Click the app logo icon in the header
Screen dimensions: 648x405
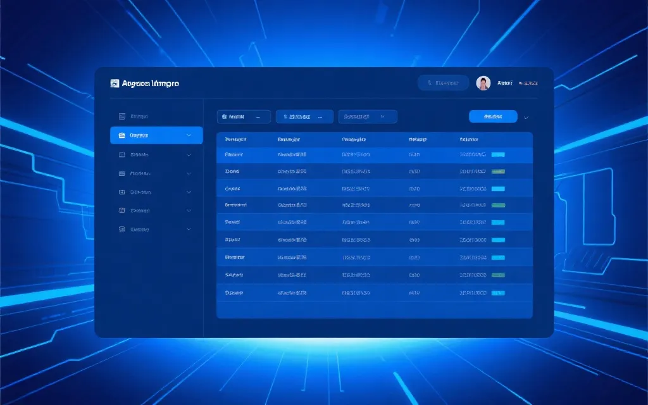(x=115, y=84)
